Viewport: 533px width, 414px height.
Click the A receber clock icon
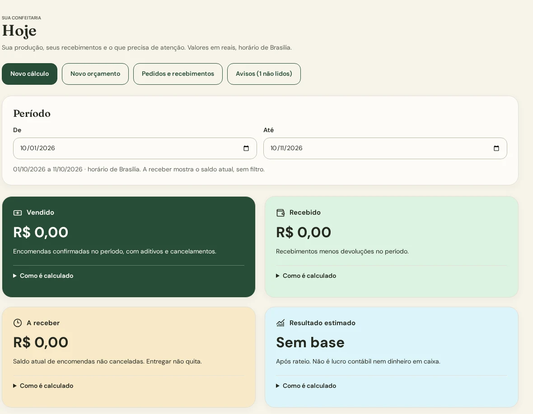click(17, 323)
